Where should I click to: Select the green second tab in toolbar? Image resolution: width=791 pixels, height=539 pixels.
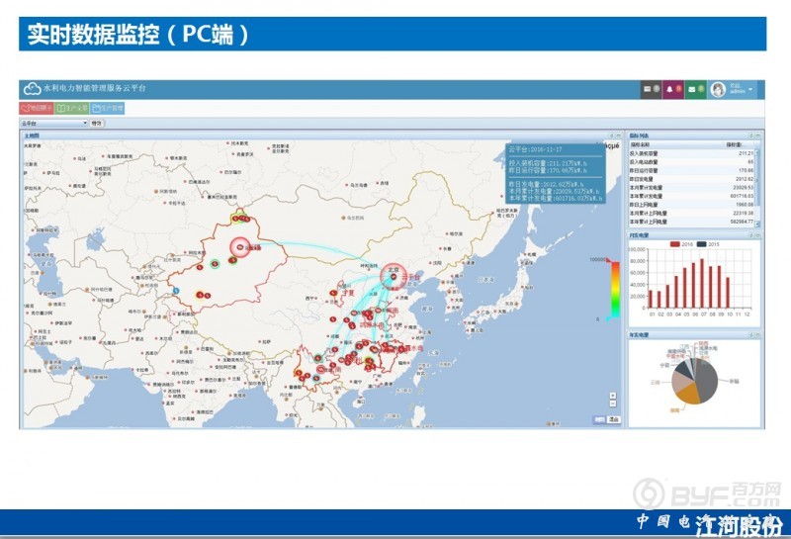click(72, 107)
